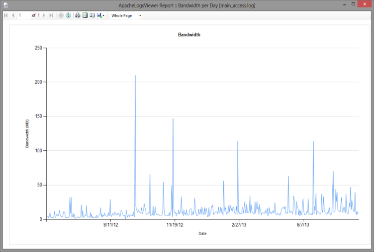Image resolution: width=374 pixels, height=252 pixels.
Task: Open the Page Setup dialog
Action: tap(92, 15)
